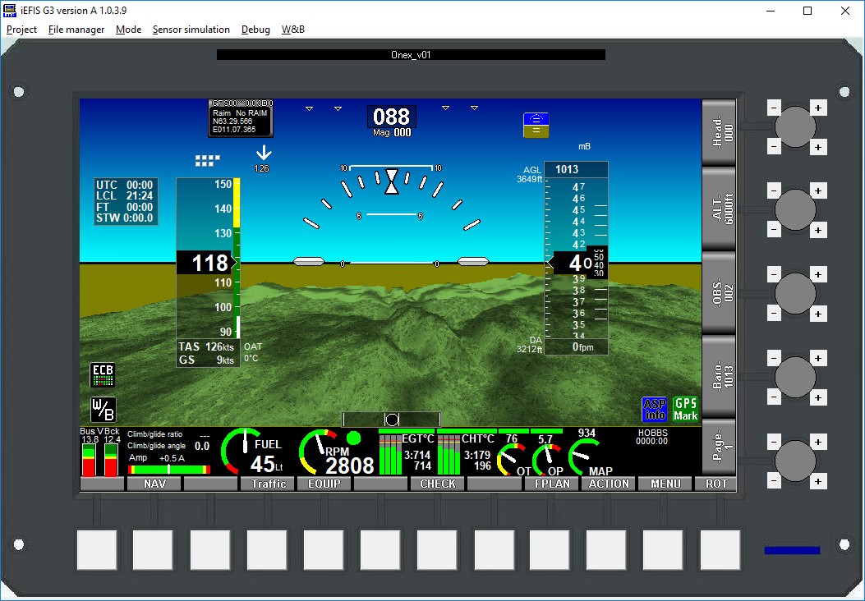865x601 pixels.
Task: Open the Project menu
Action: pos(21,30)
